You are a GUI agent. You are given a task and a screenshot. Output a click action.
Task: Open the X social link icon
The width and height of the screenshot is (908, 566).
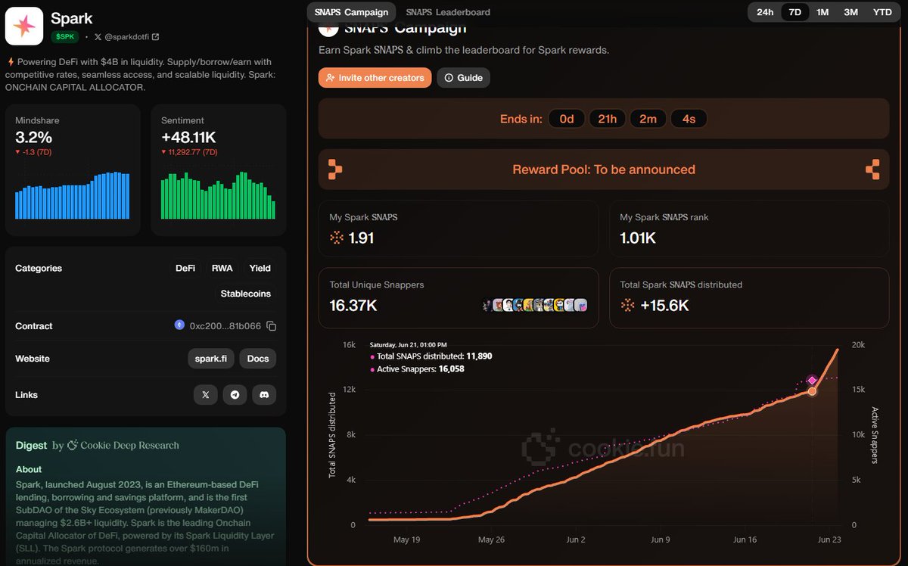206,395
